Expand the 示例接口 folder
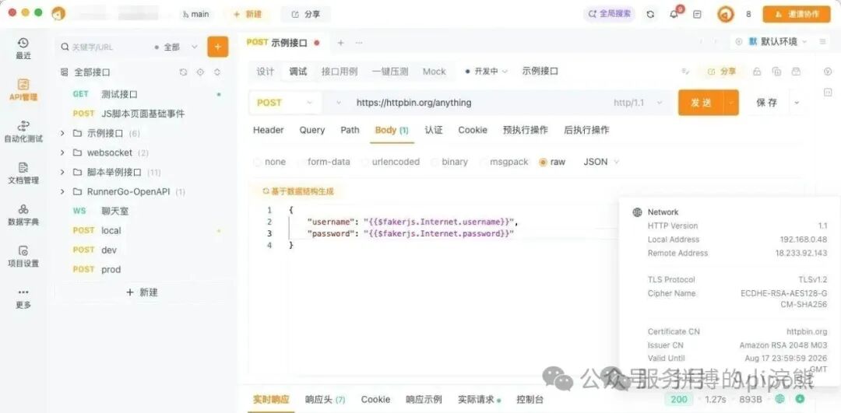Screen dimensions: 841x413 click(x=62, y=133)
